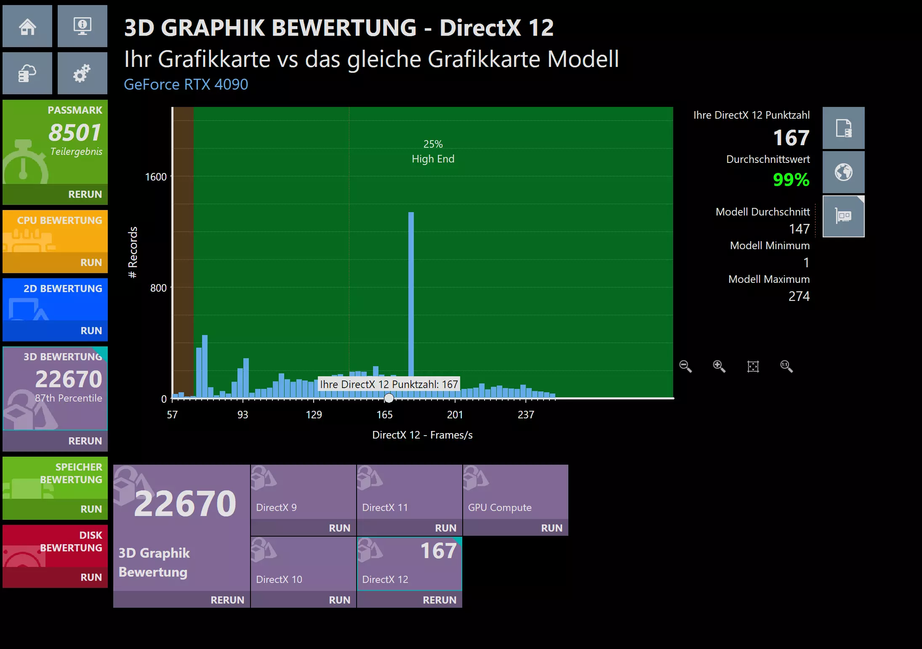922x649 pixels.
Task: Select the graphics card model comparison icon
Action: coord(843,216)
